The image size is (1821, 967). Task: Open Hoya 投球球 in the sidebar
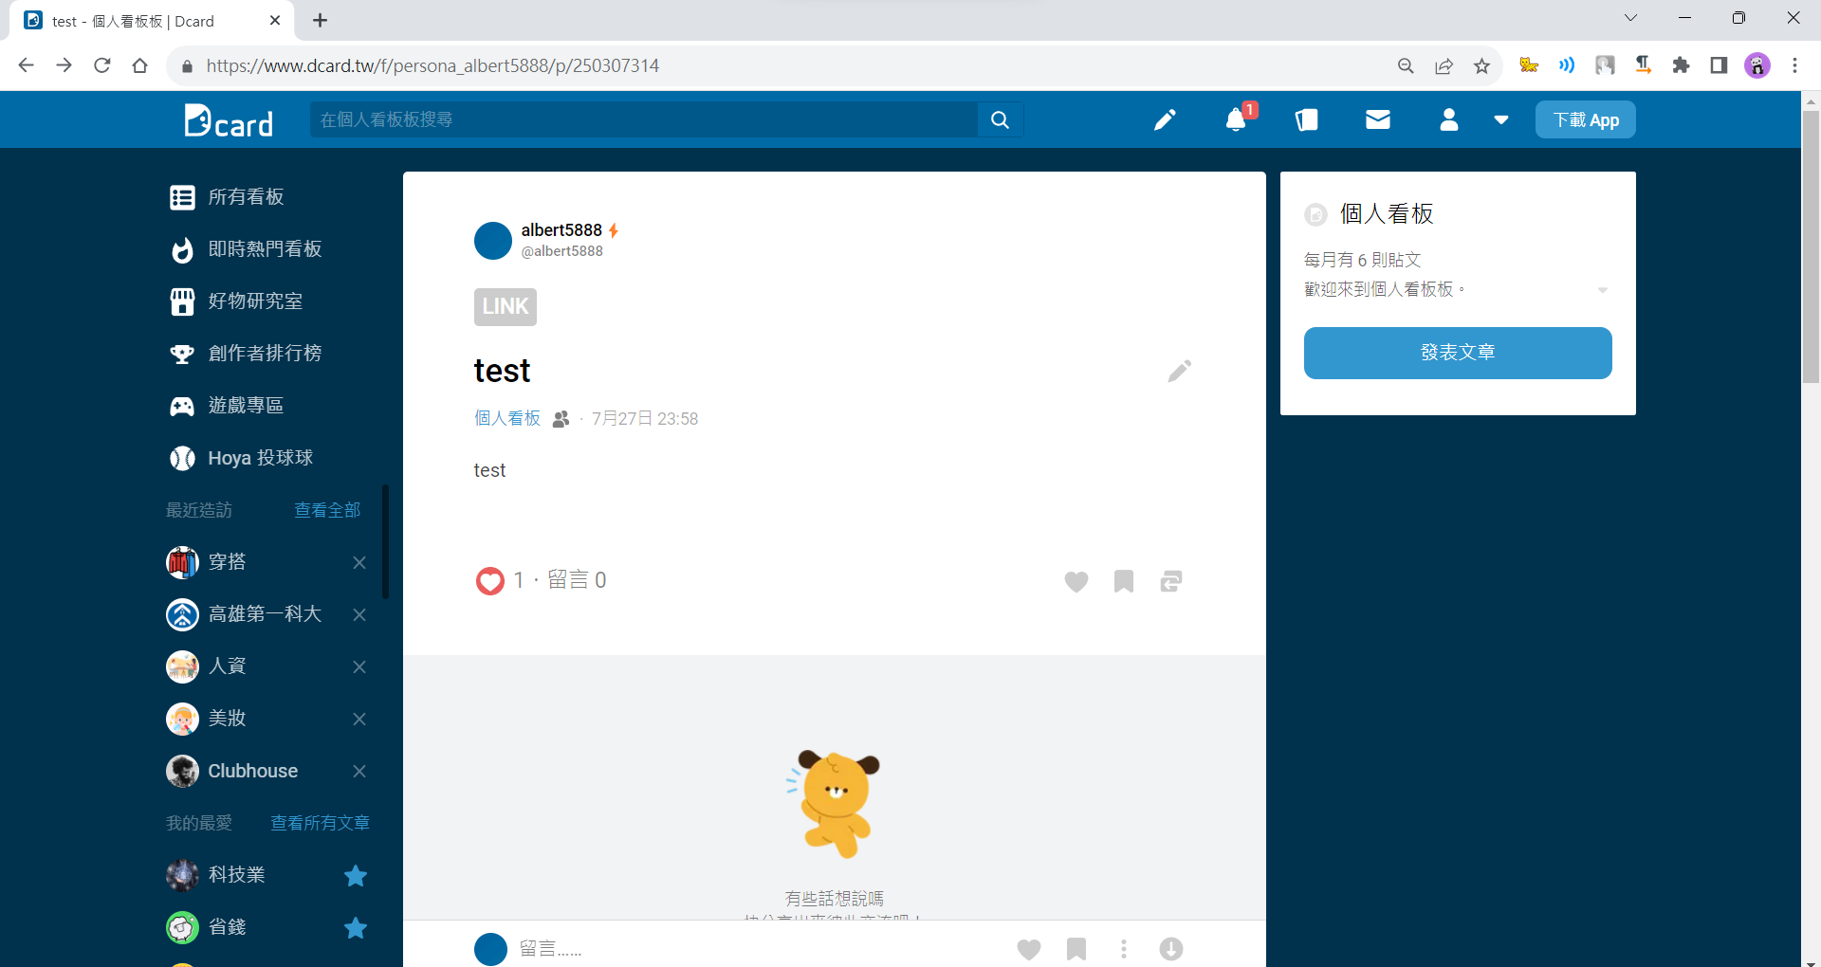pyautogui.click(x=241, y=458)
